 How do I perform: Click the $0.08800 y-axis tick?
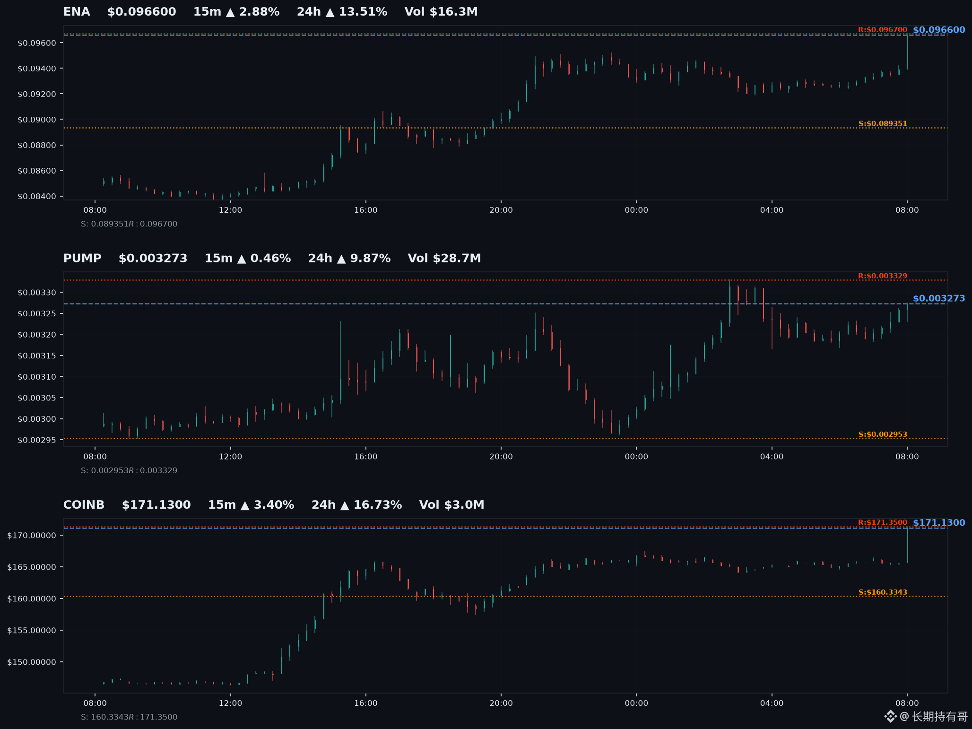37,145
